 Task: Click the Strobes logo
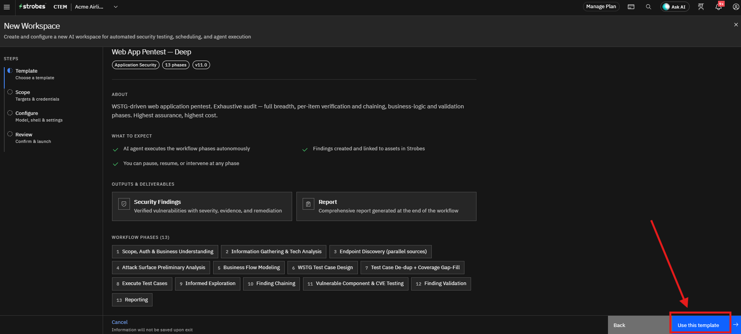coord(32,7)
